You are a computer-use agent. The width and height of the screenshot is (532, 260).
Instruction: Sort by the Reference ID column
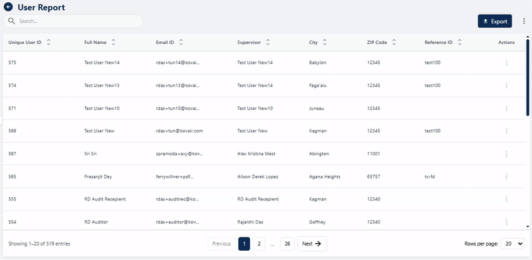pyautogui.click(x=460, y=42)
